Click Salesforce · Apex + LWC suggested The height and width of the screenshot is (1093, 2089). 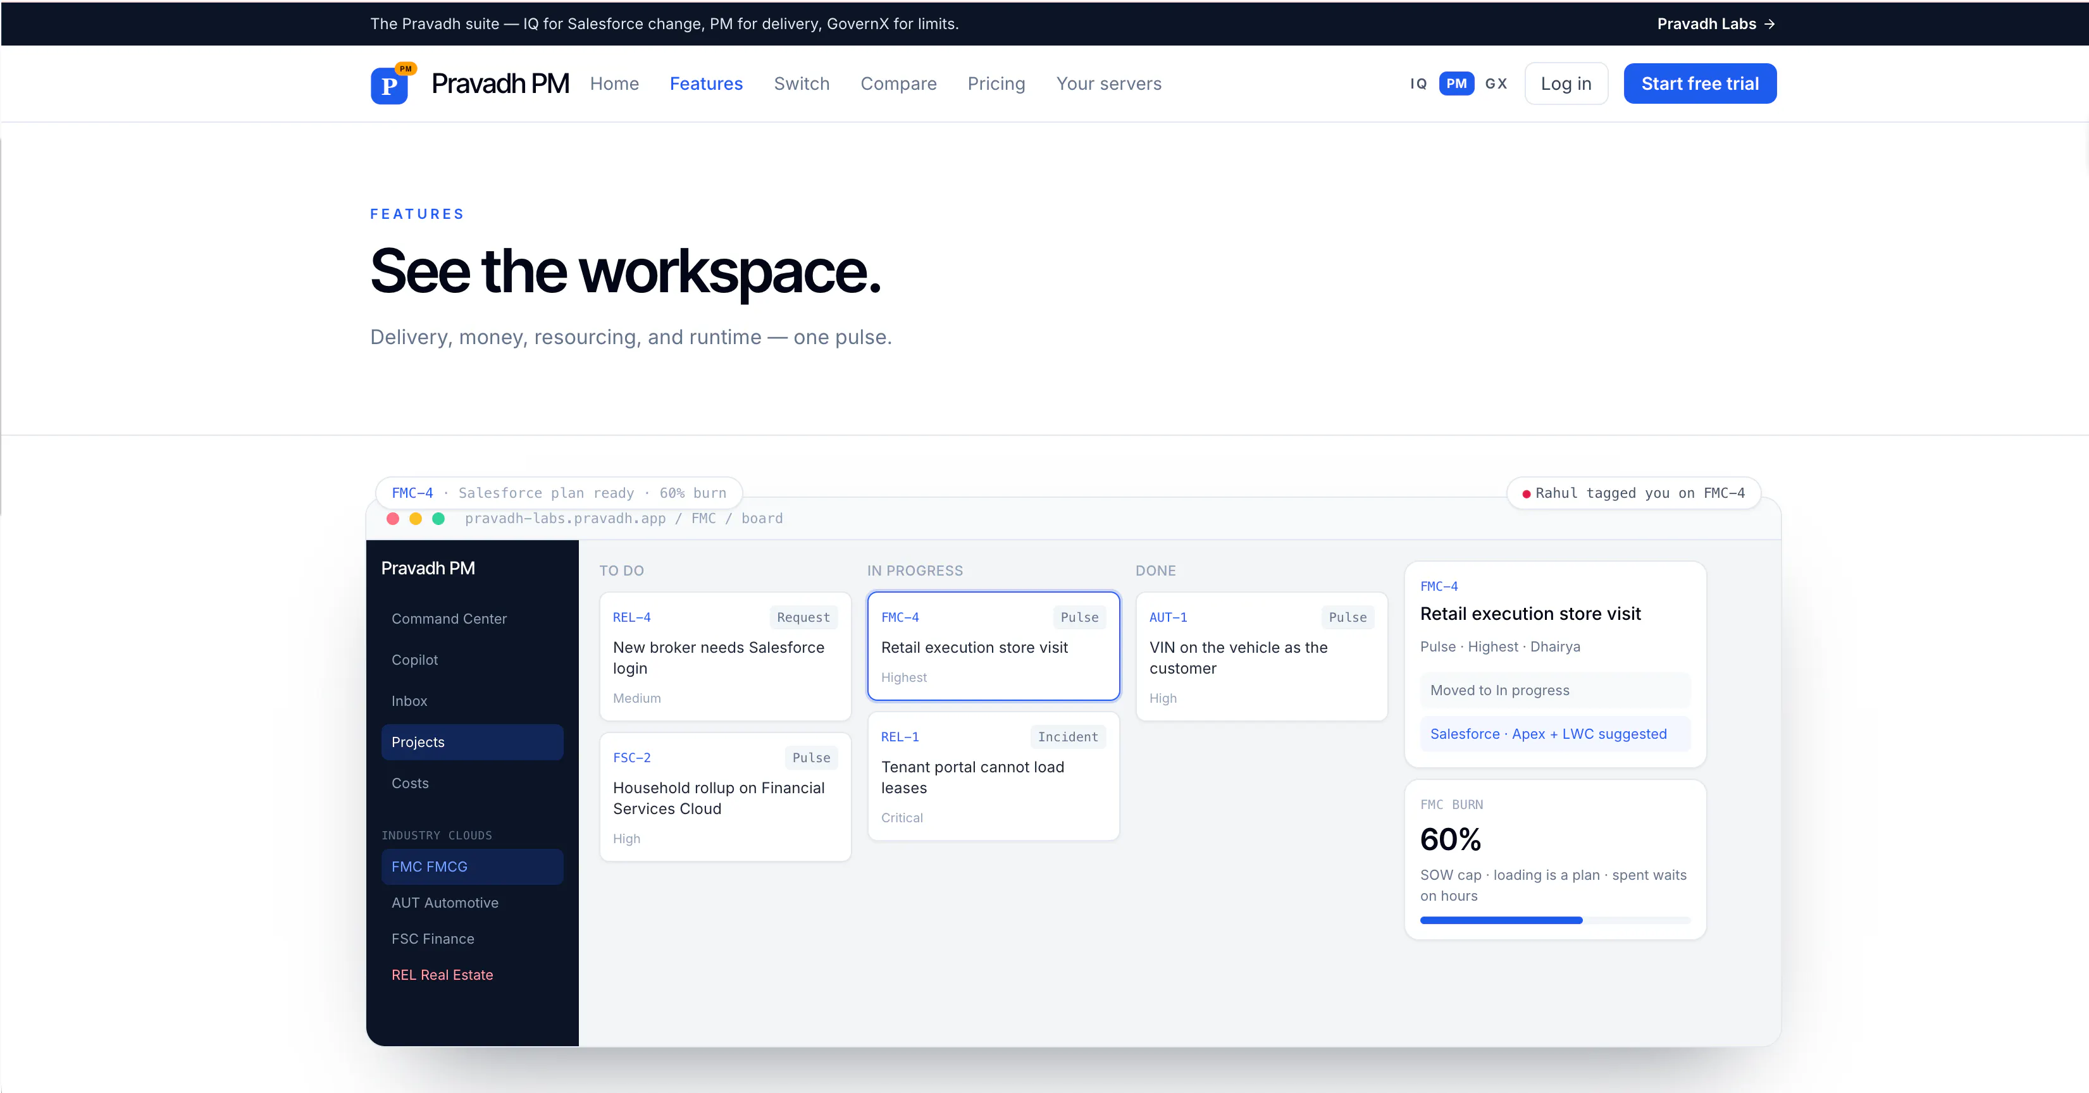click(1554, 734)
